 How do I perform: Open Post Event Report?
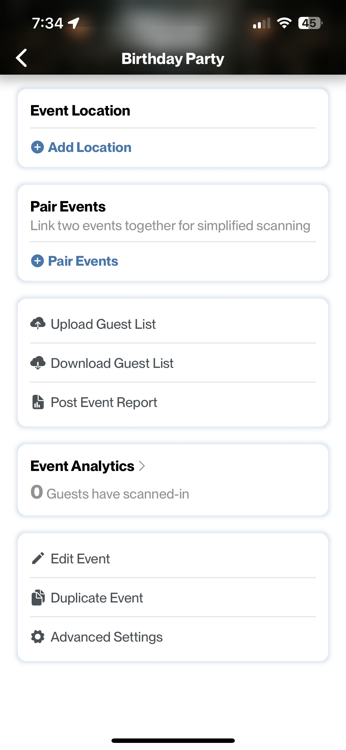pyautogui.click(x=173, y=402)
